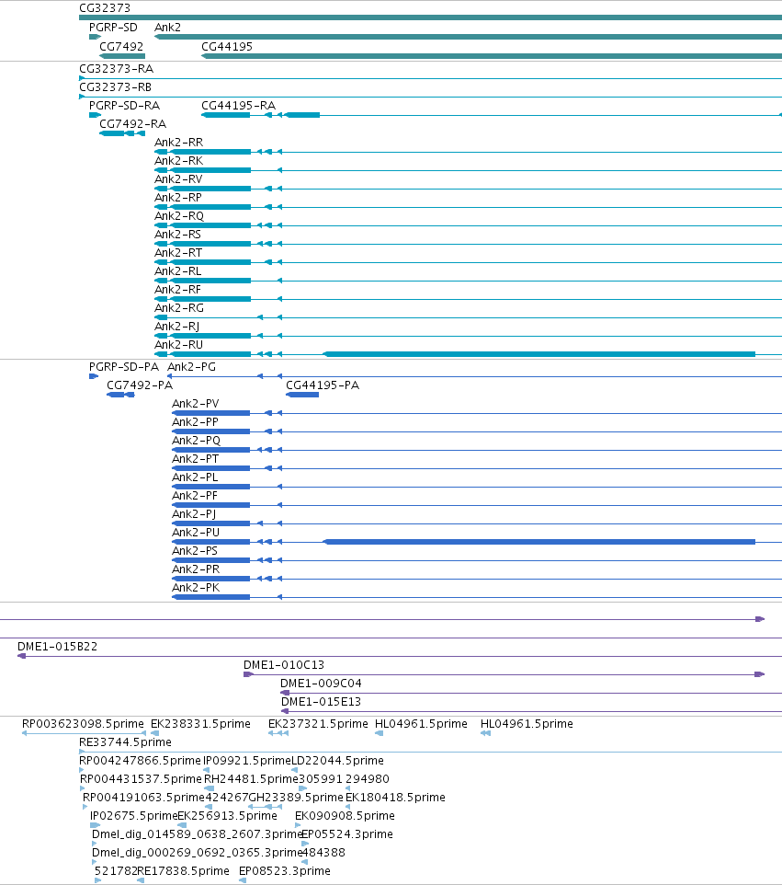The image size is (782, 885).
Task: Open EST RP004431537.5prime
Action: click(141, 778)
